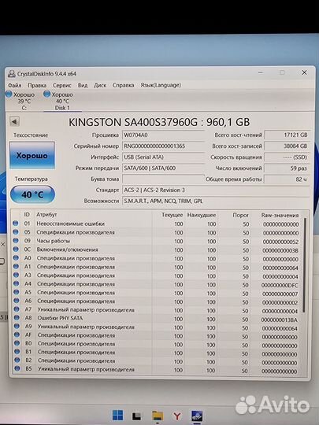Select the C: drive tab at 39 °C
The image size is (319, 425).
(20, 101)
